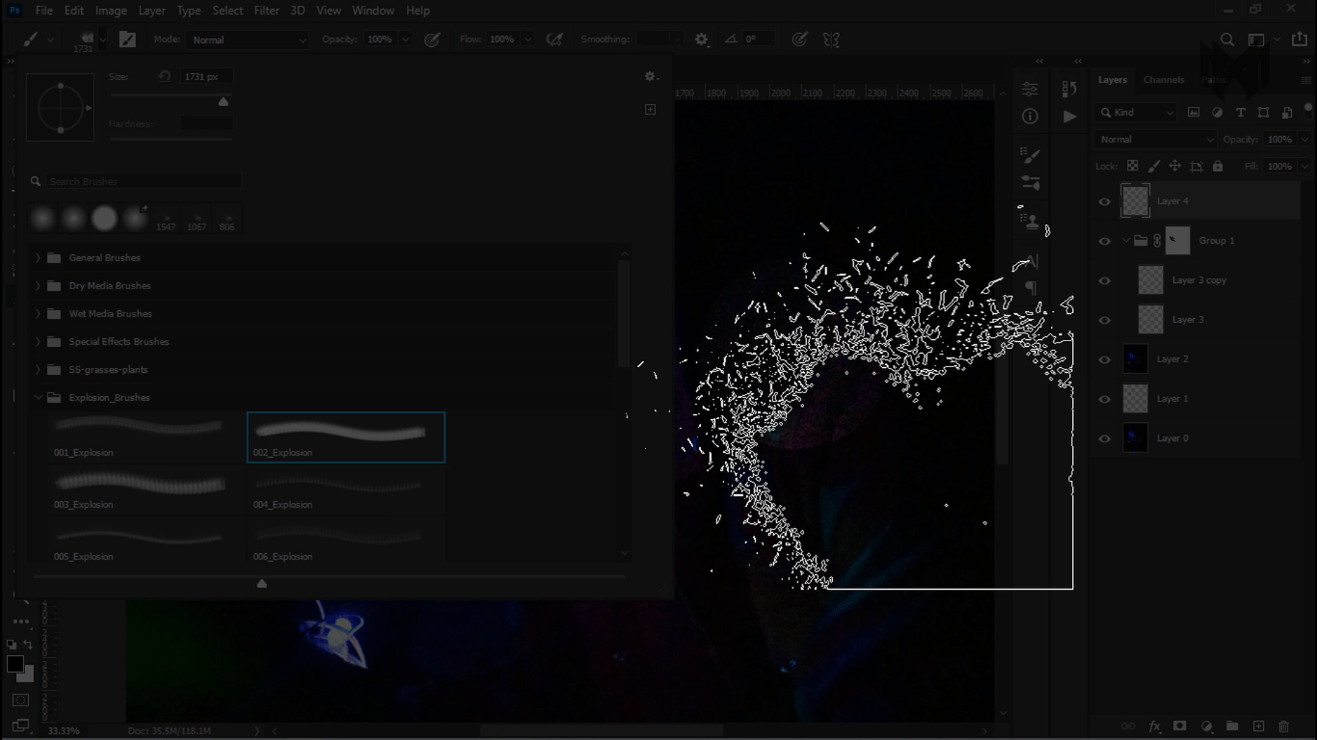
Task: Open the Brush Settings panel dock icon
Action: pyautogui.click(x=1030, y=156)
